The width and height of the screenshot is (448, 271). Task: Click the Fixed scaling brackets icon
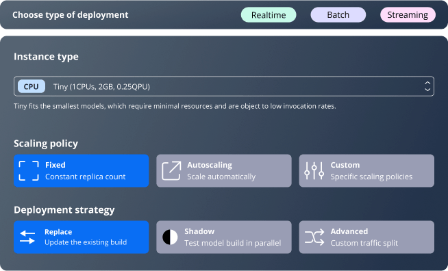[x=29, y=171]
